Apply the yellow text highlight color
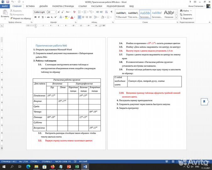Viewport: 212px width, 170px height. click(66, 17)
